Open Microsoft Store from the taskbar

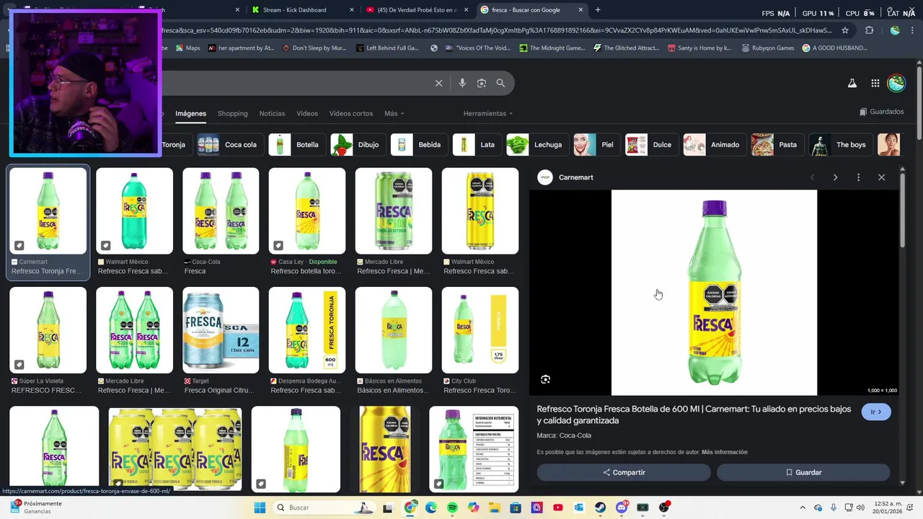(x=516, y=507)
